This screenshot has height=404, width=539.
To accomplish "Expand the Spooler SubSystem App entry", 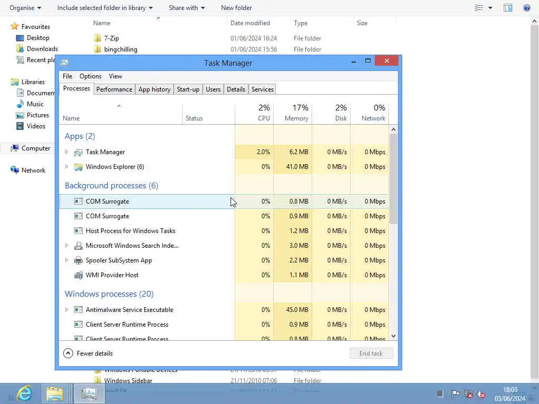I will pos(67,260).
